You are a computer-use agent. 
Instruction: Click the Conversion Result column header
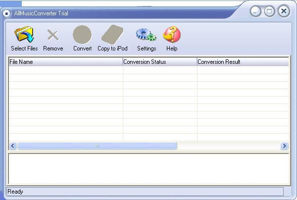point(243,62)
